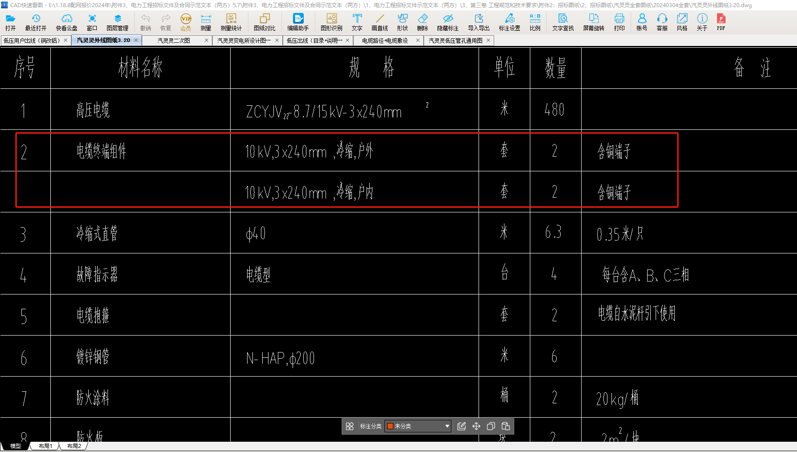Click the 标注分类 label
This screenshot has width=797, height=452.
pos(371,426)
